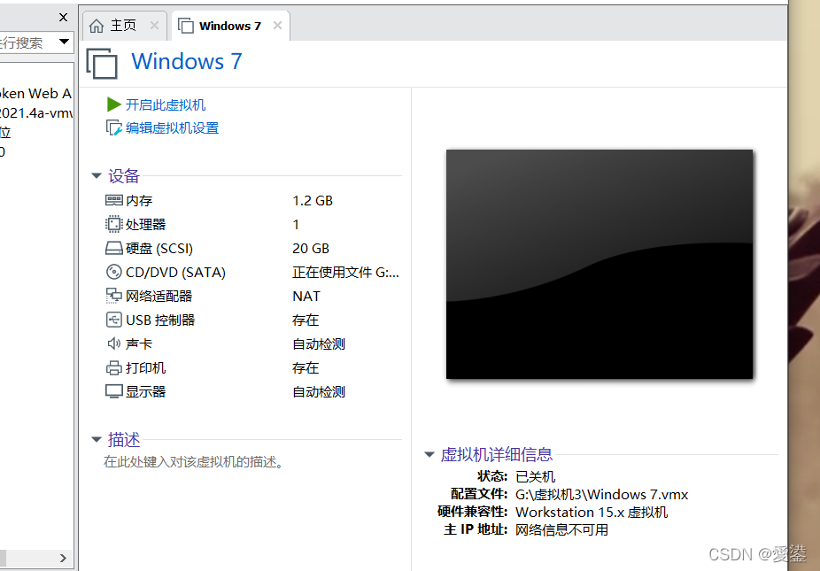Close the 主页 tab
820x571 pixels.
(x=154, y=25)
